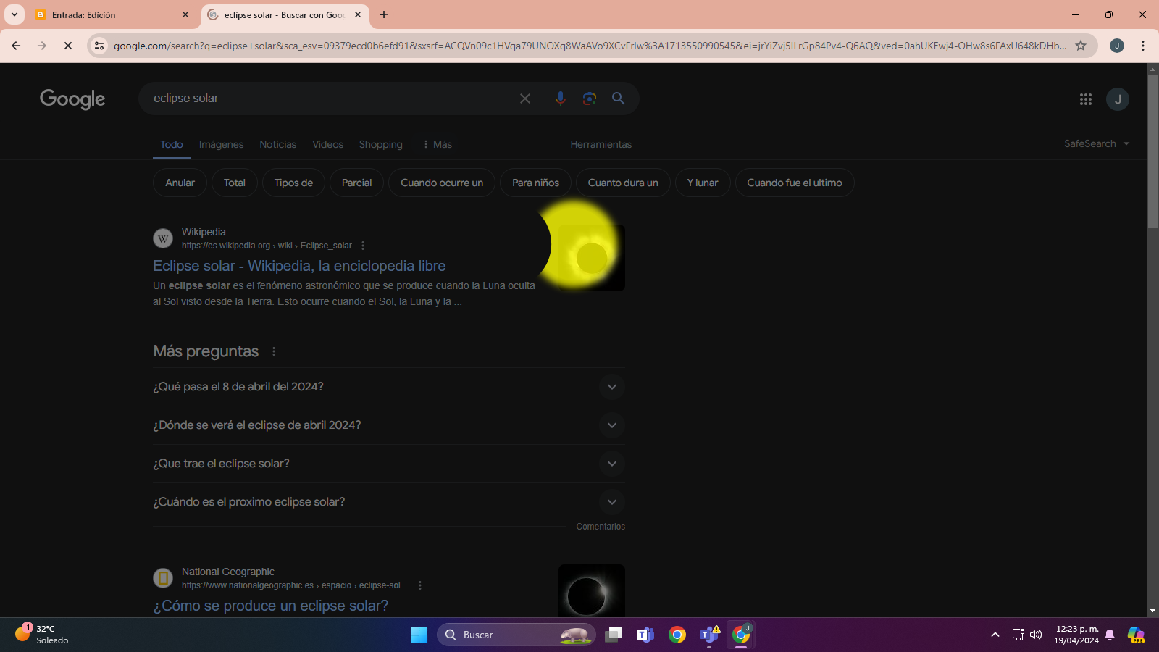
Task: Open the more options dots of the National Geographic result
Action: (x=420, y=585)
